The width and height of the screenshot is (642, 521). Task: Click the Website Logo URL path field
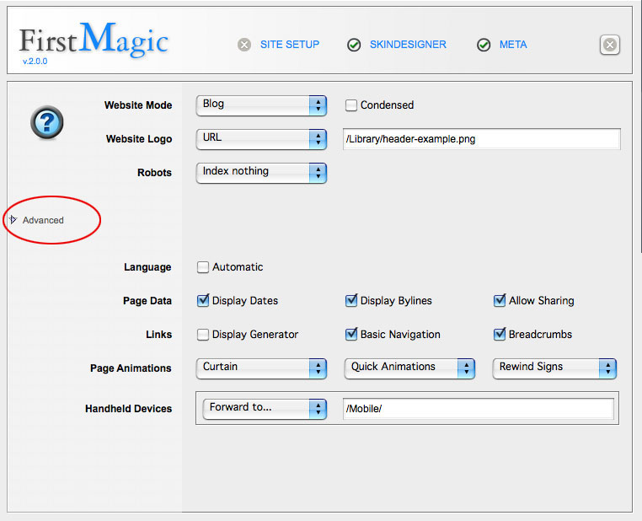[x=481, y=139]
